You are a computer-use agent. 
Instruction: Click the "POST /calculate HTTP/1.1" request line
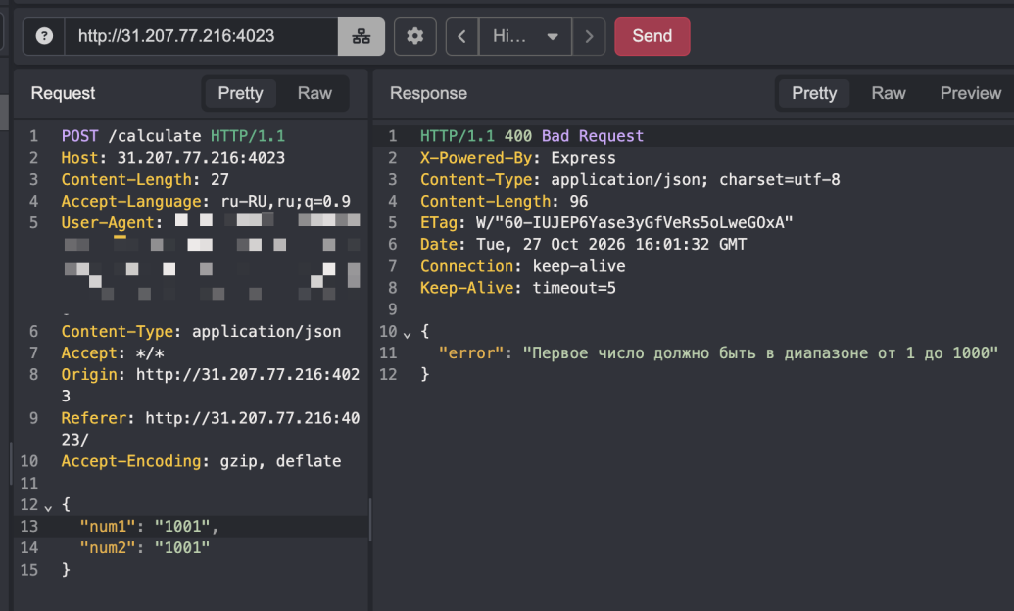(173, 136)
